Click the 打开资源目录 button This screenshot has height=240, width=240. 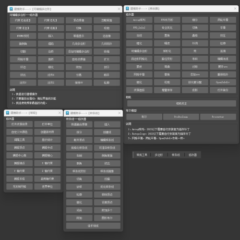pos(20,124)
